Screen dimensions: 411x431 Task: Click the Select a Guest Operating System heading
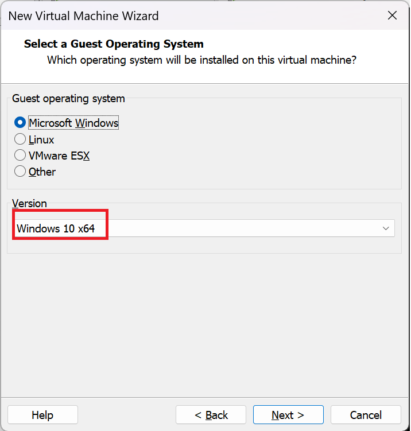point(114,44)
